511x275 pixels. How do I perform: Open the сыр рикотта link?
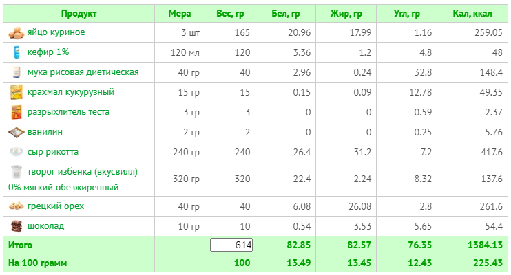(x=53, y=152)
